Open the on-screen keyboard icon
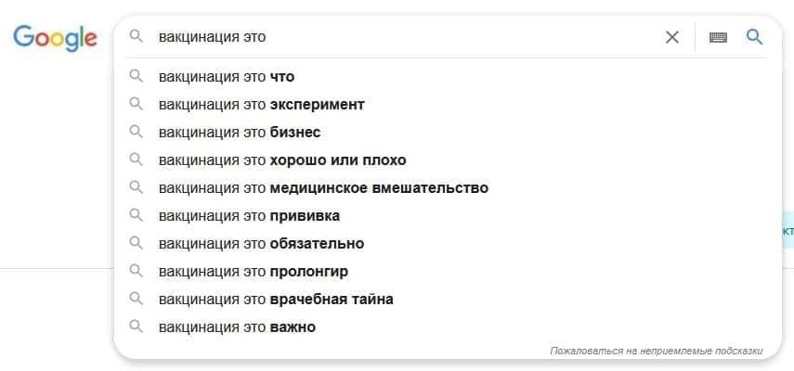The width and height of the screenshot is (794, 371). (x=718, y=37)
